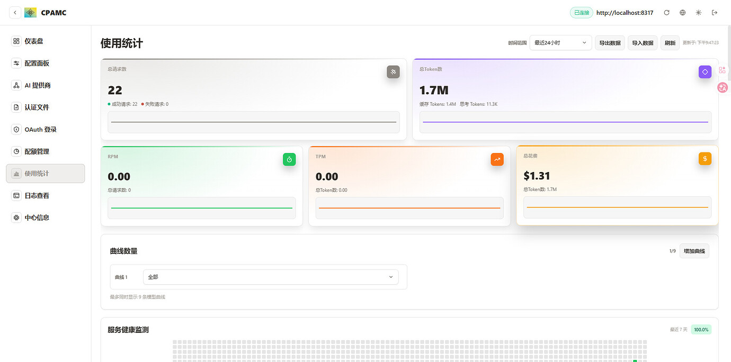Click the 缓存 Tokens: 1.4M text

438,104
